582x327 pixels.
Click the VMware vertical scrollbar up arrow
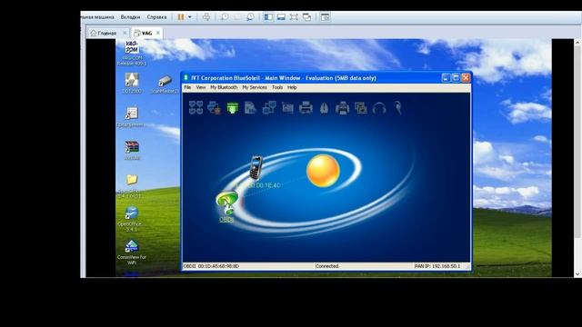point(577,43)
